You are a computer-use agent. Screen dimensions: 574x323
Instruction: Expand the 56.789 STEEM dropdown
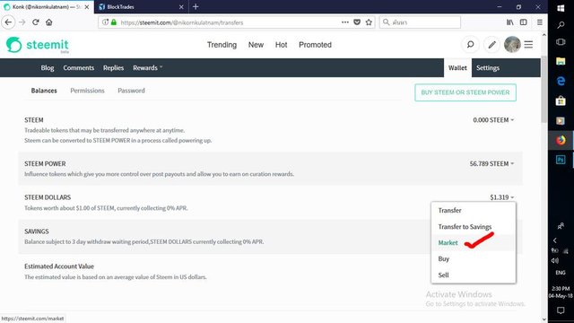pos(491,163)
